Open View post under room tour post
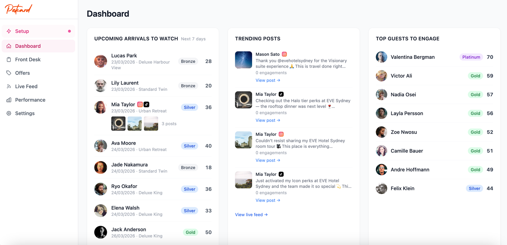Image resolution: width=507 pixels, height=245 pixels. [268, 160]
